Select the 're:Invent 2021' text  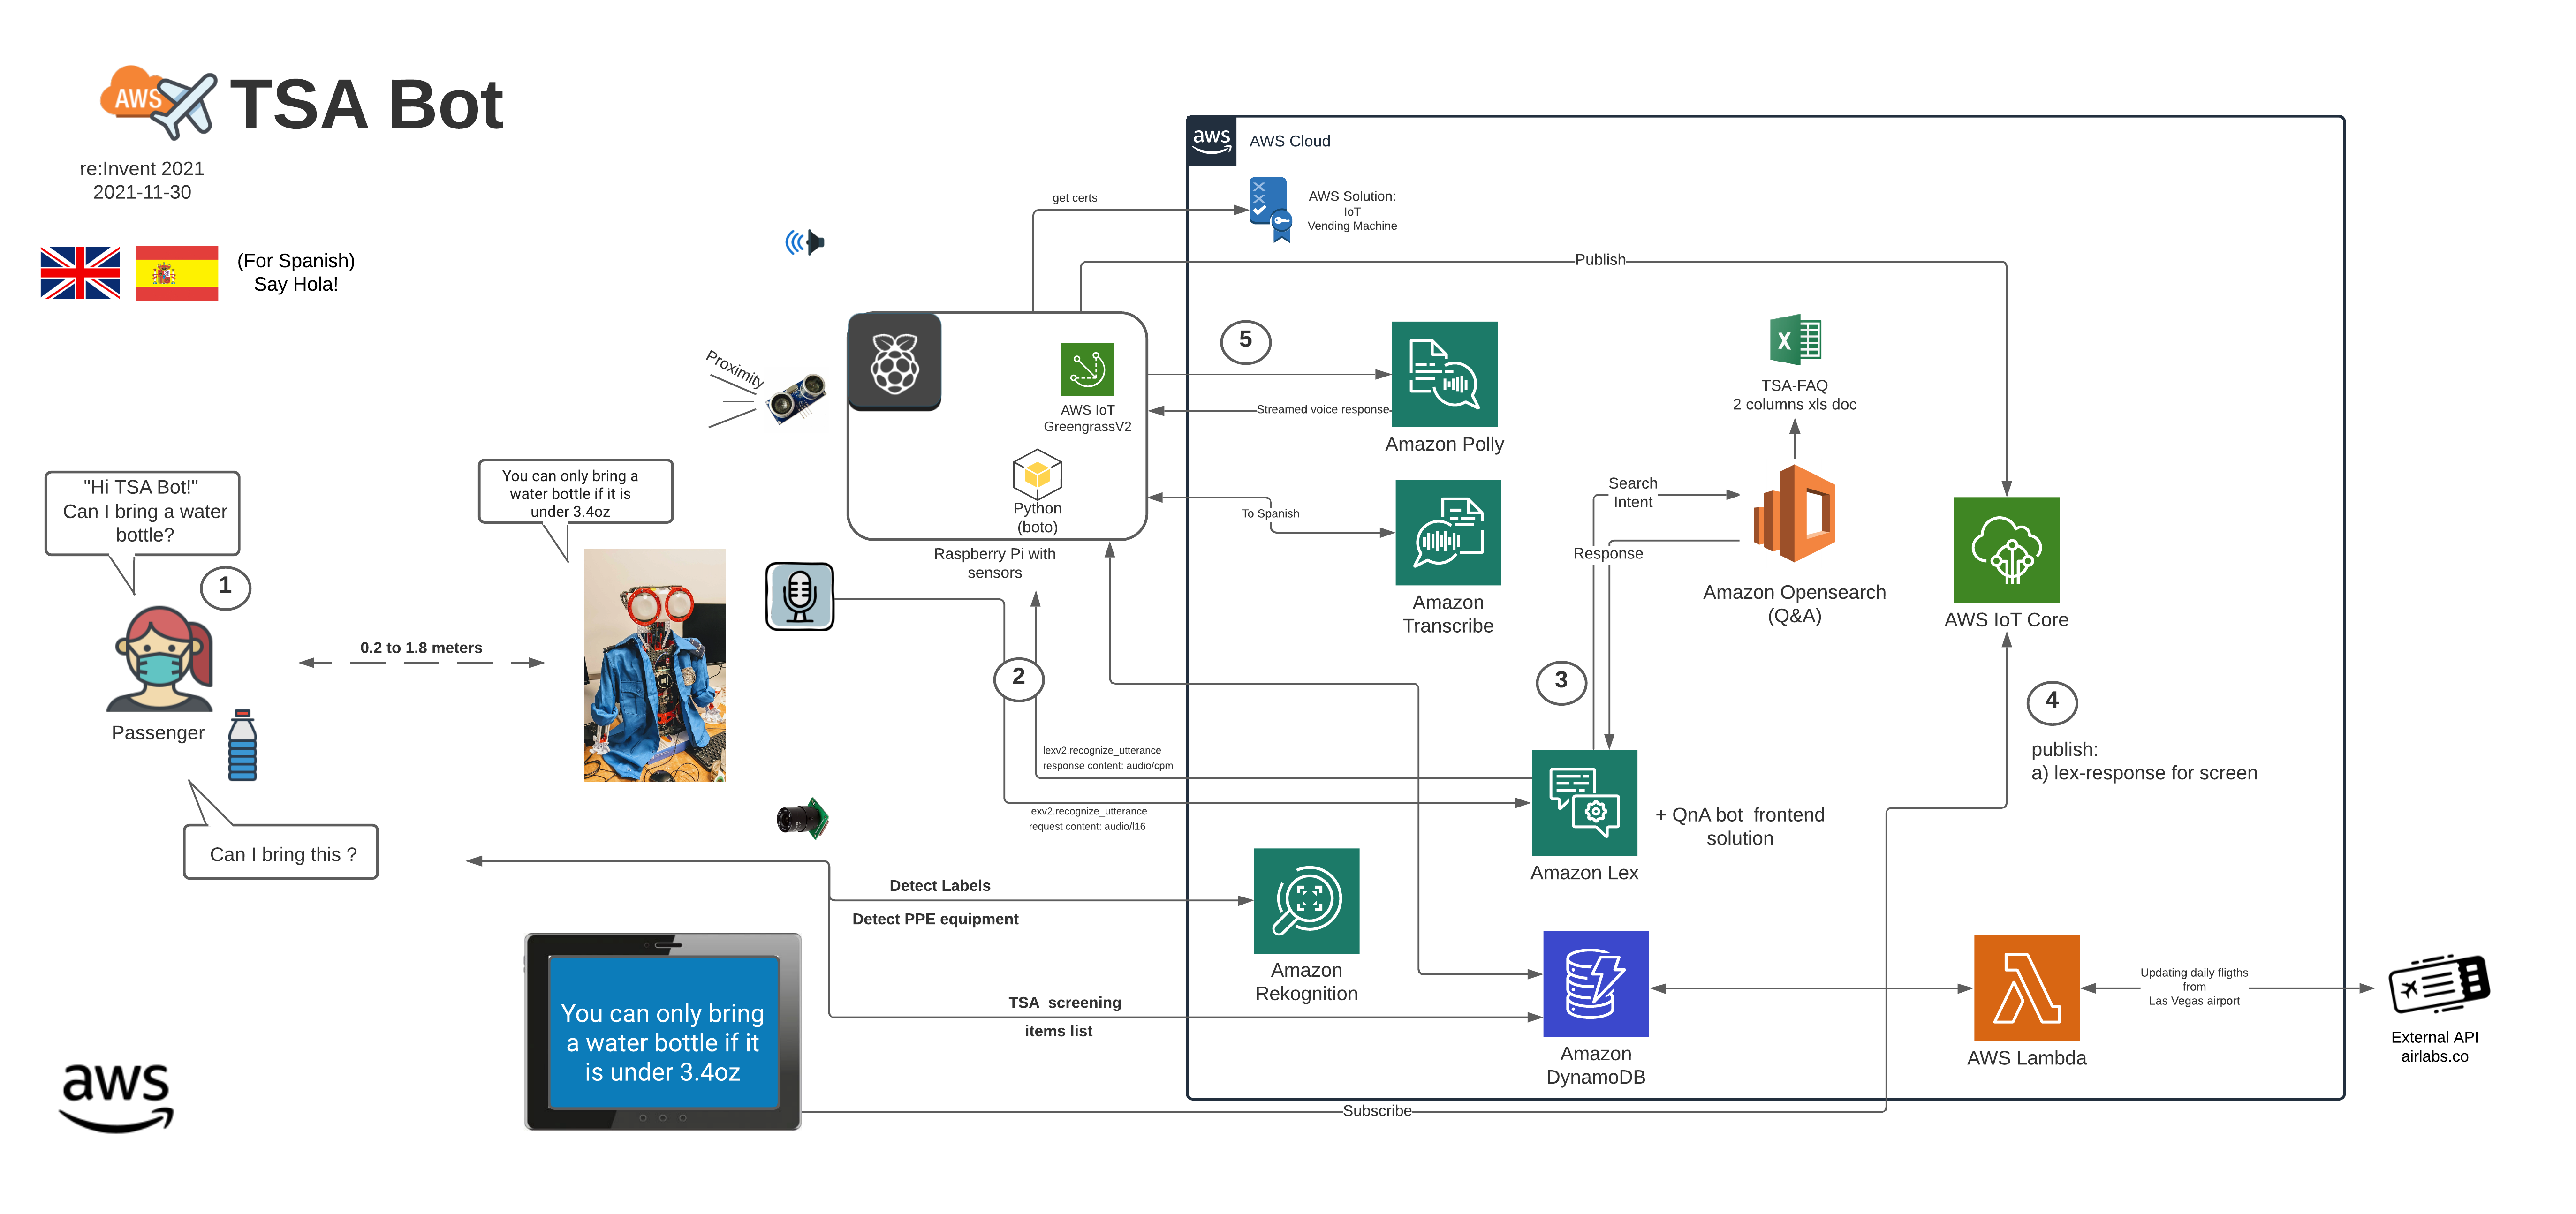point(142,169)
